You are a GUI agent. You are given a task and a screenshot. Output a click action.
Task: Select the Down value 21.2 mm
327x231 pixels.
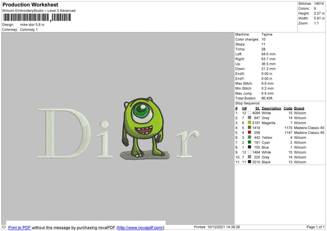(268, 69)
